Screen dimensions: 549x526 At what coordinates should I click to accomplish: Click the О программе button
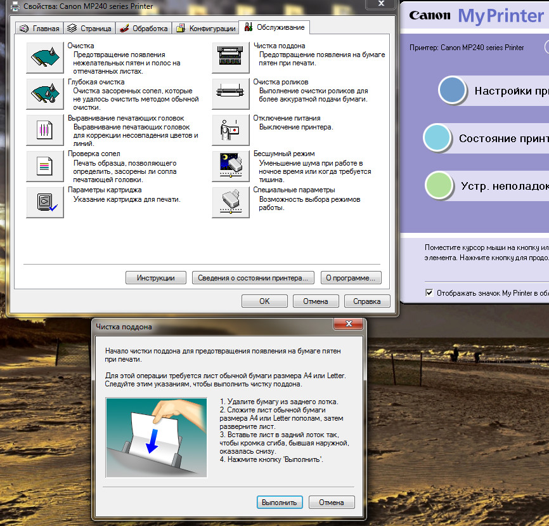pyautogui.click(x=351, y=278)
